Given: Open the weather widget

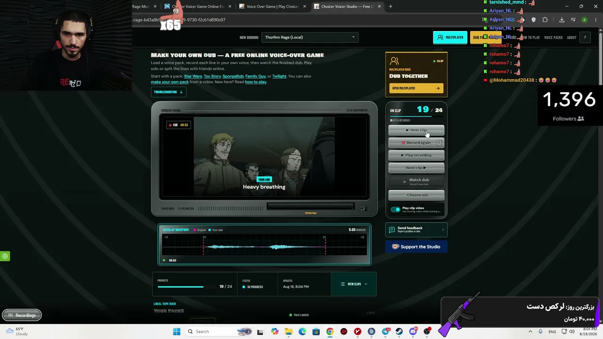Looking at the screenshot, I should [x=18, y=331].
